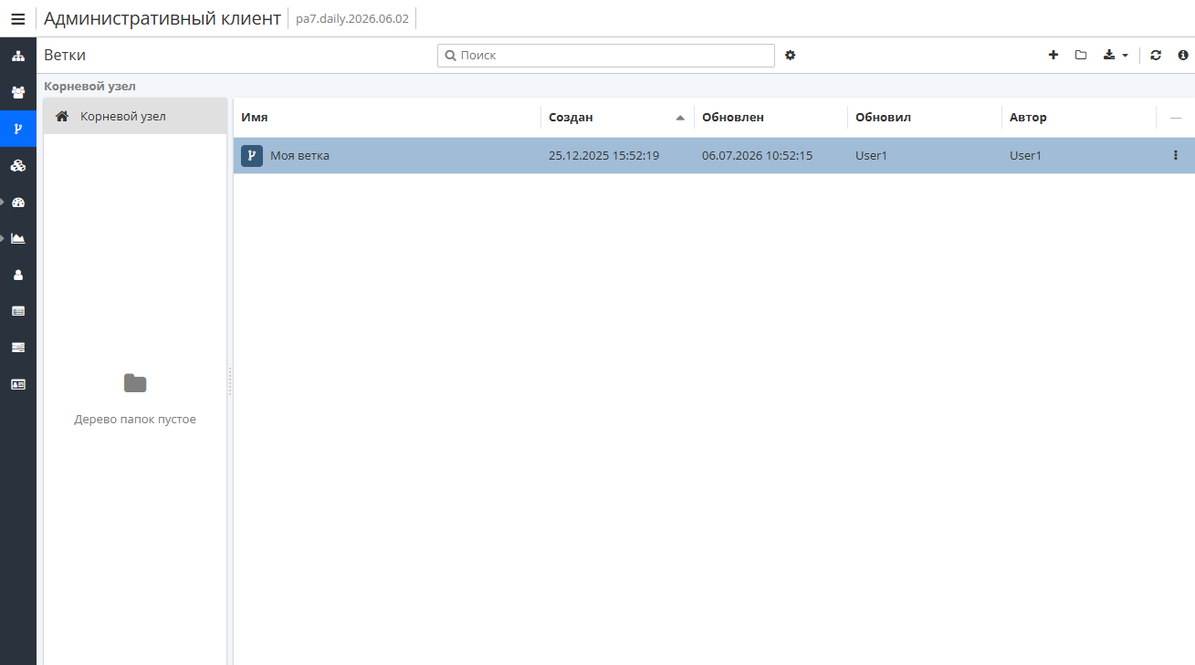Focus the Поиск search field
Viewport: 1195px width, 665px height.
pos(606,56)
